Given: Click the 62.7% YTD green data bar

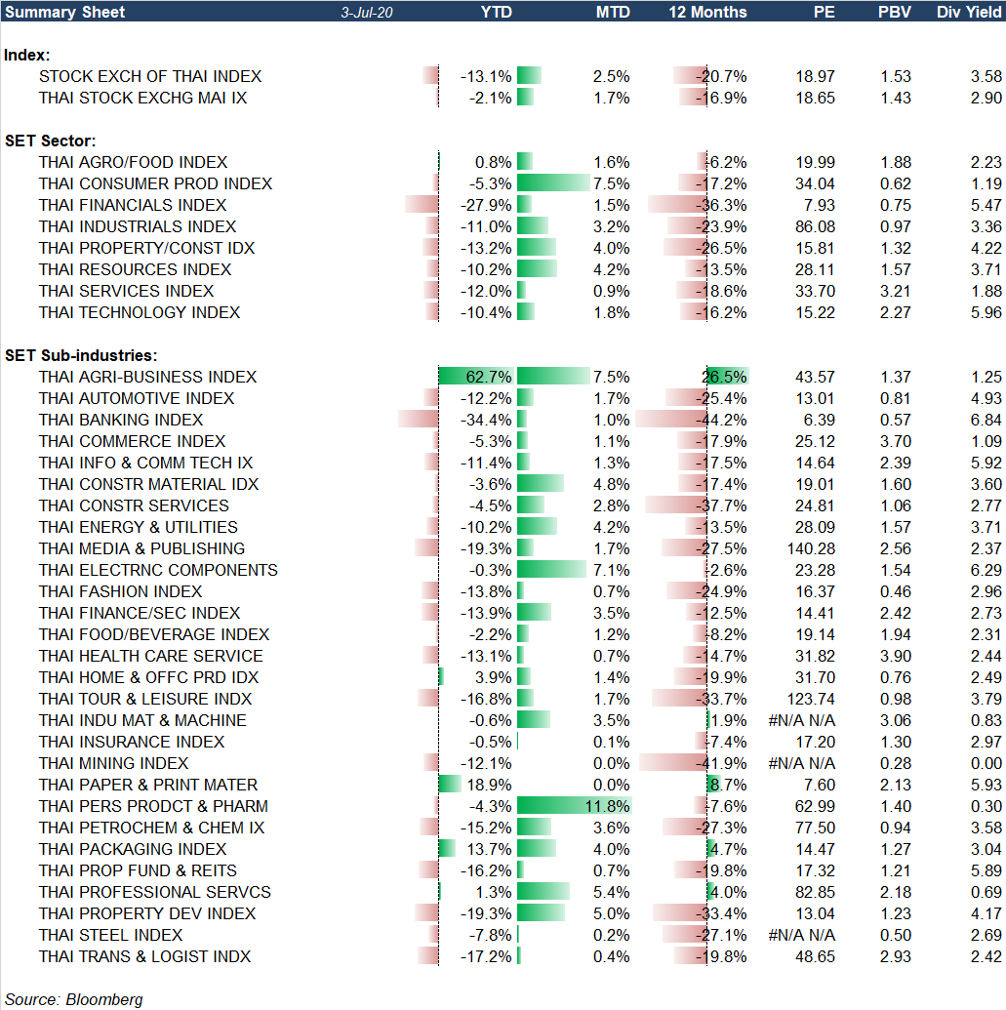Looking at the screenshot, I should point(476,377).
